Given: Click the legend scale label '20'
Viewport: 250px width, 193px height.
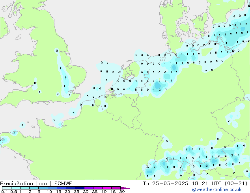Looking at the screenshot, I should click(67, 191).
